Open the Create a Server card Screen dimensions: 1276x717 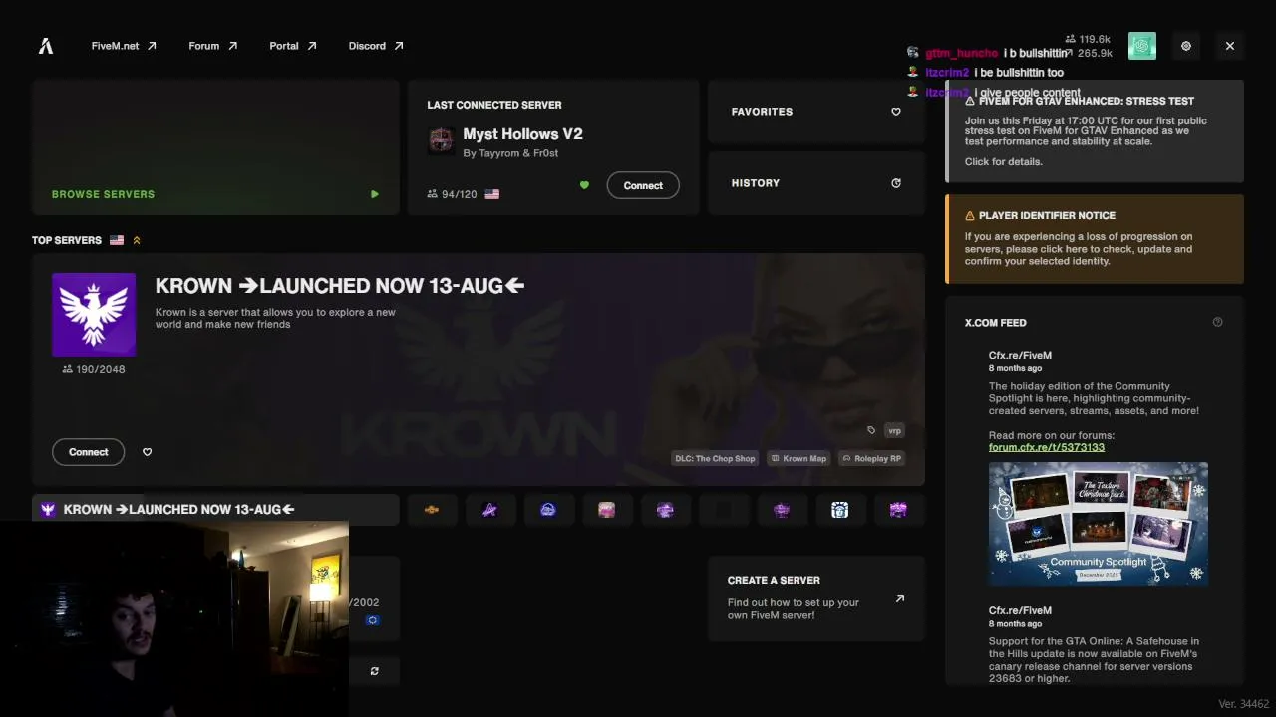click(x=816, y=598)
